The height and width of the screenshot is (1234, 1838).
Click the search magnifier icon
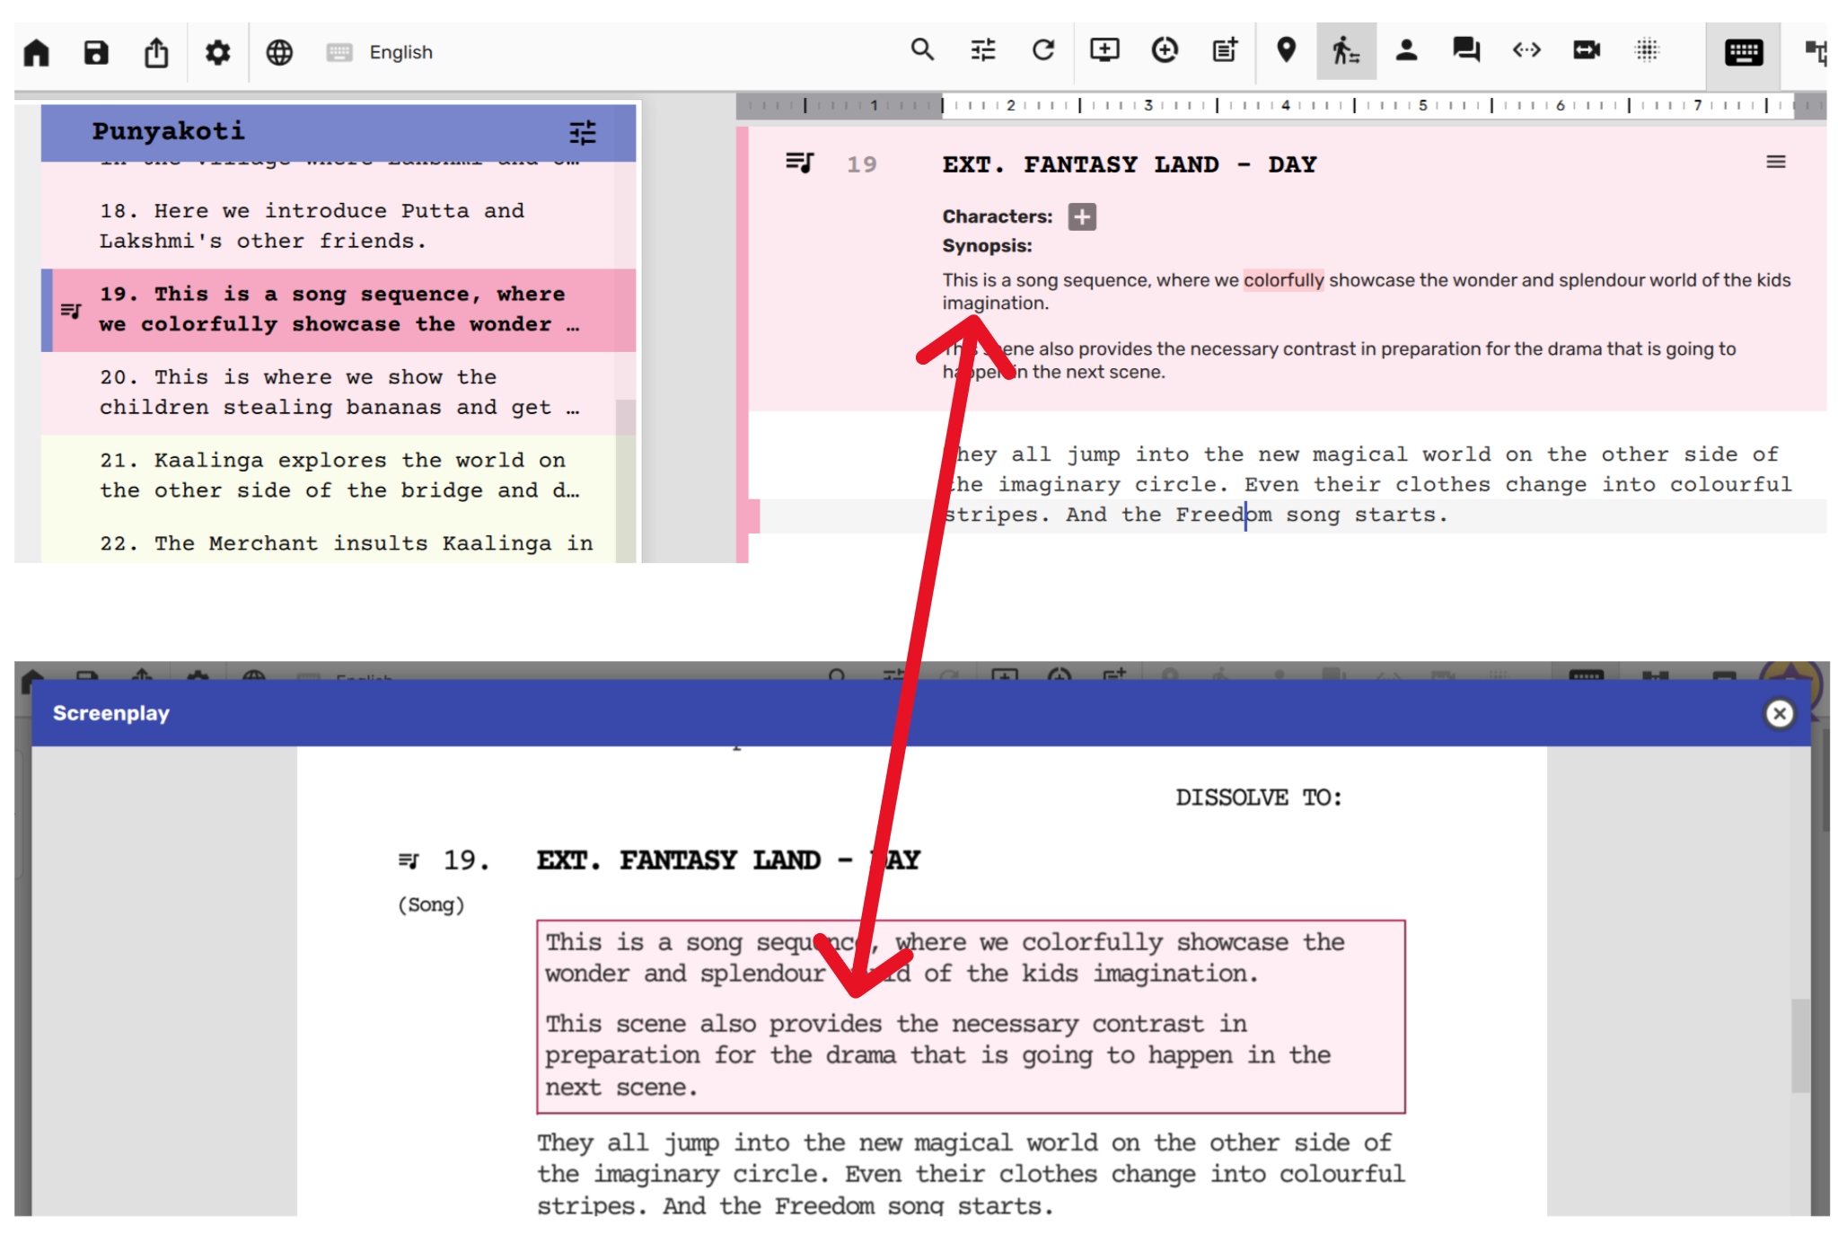(922, 49)
